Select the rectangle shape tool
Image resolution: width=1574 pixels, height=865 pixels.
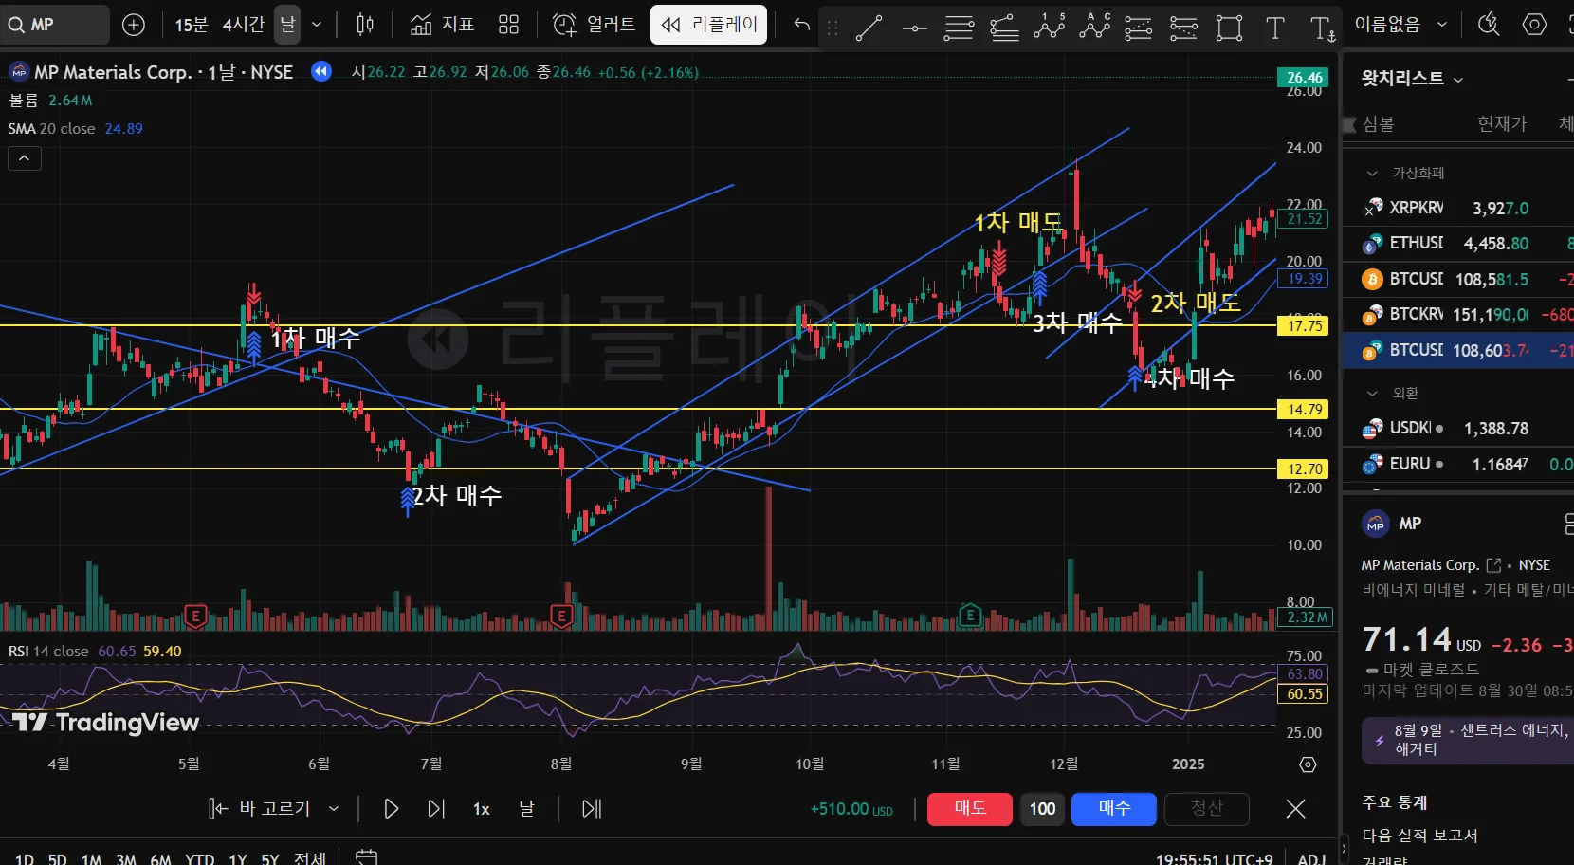click(1230, 28)
